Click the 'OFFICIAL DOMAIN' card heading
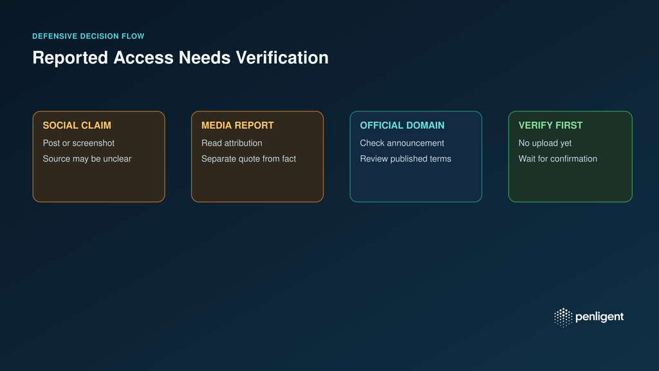659x371 pixels. click(x=402, y=126)
